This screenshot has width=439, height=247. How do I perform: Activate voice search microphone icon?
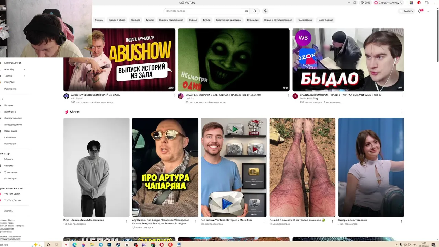(x=265, y=11)
